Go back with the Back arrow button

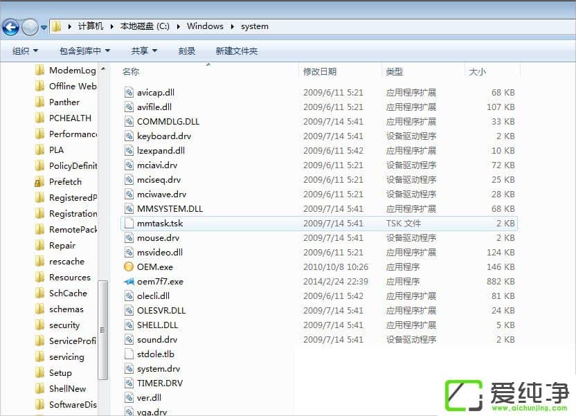click(10, 27)
